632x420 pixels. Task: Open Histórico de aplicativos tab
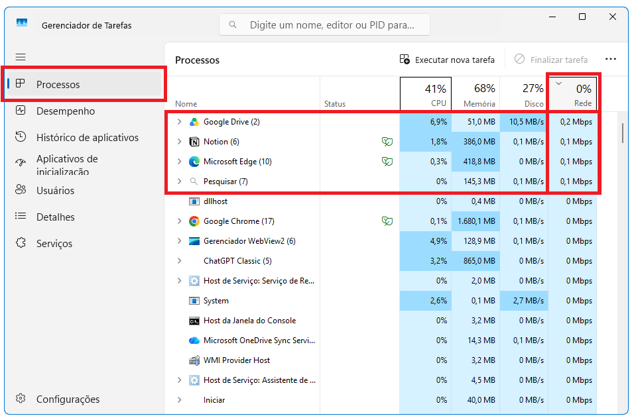click(84, 137)
